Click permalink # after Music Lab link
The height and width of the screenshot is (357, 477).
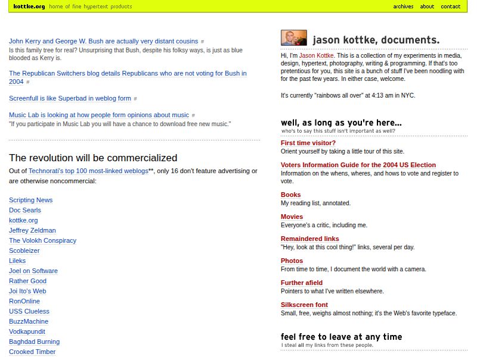point(193,115)
